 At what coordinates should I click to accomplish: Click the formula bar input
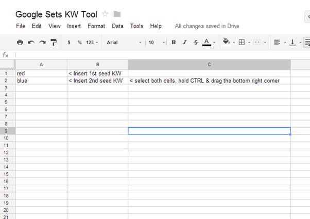pyautogui.click(x=162, y=55)
